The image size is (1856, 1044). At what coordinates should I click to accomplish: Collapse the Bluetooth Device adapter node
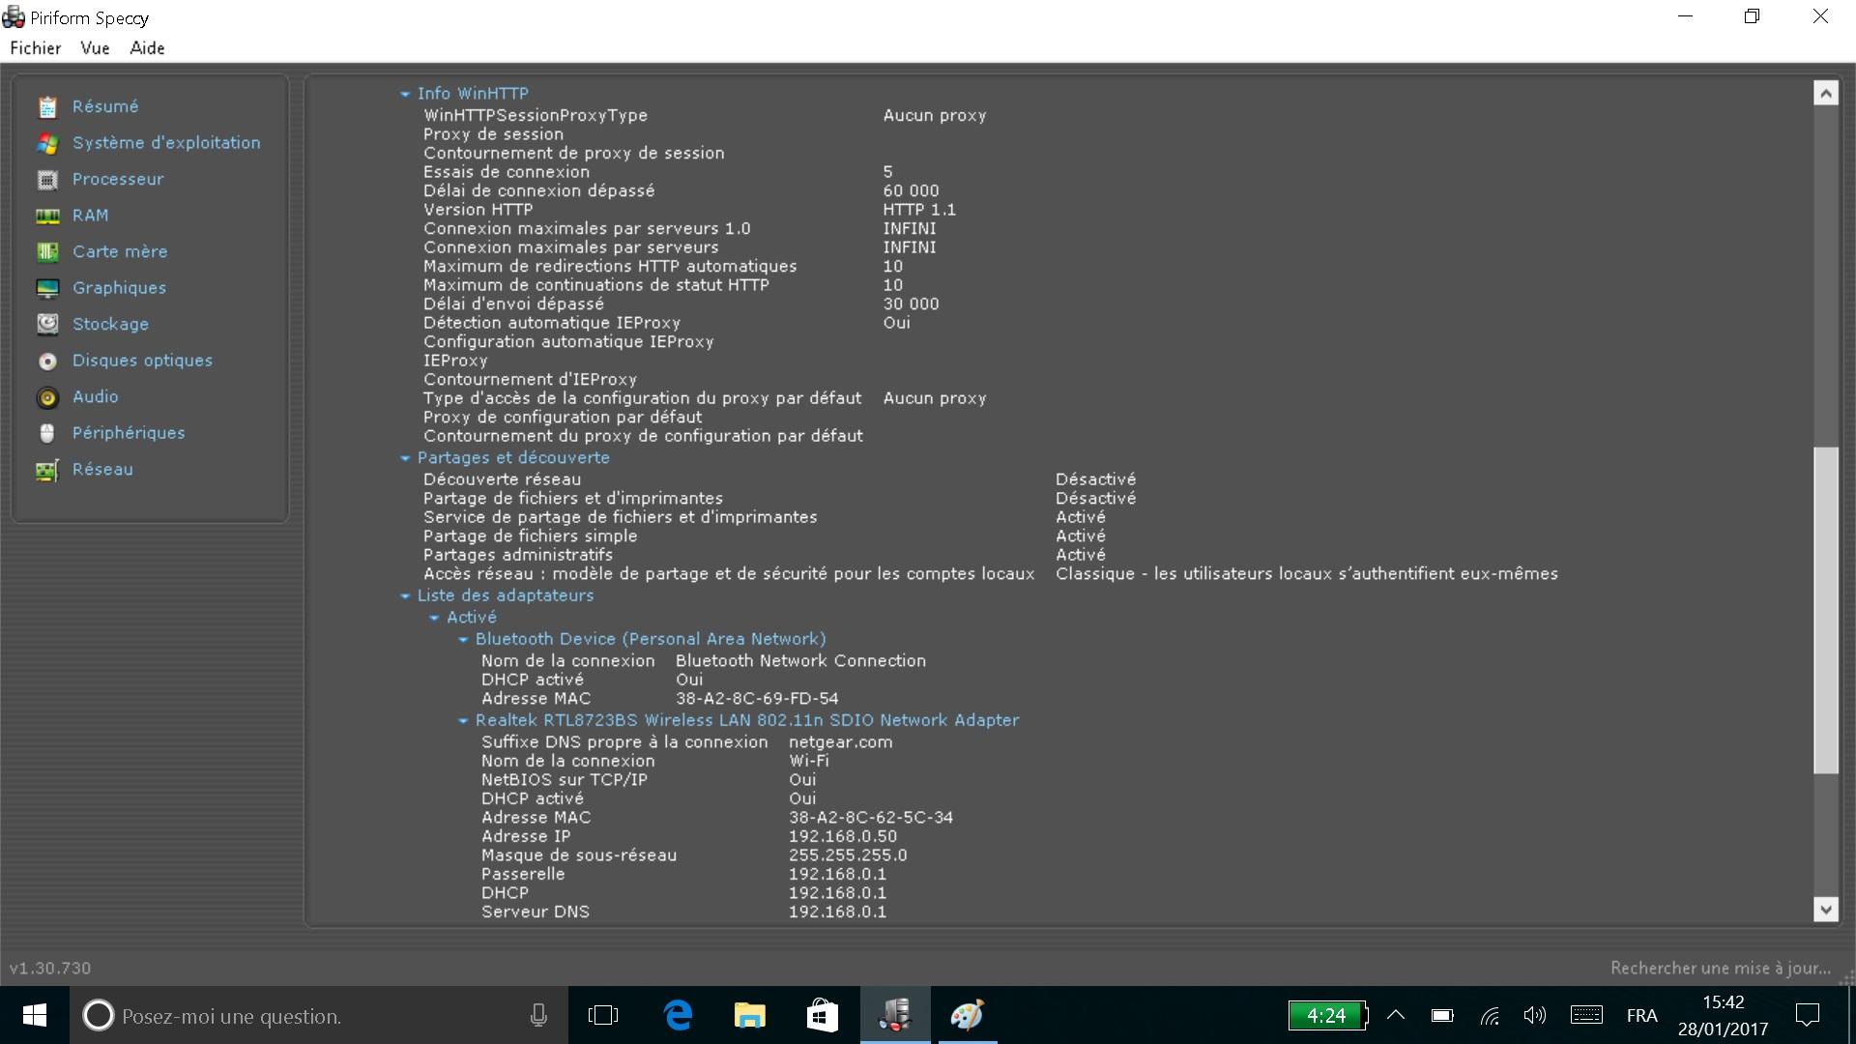pos(463,640)
